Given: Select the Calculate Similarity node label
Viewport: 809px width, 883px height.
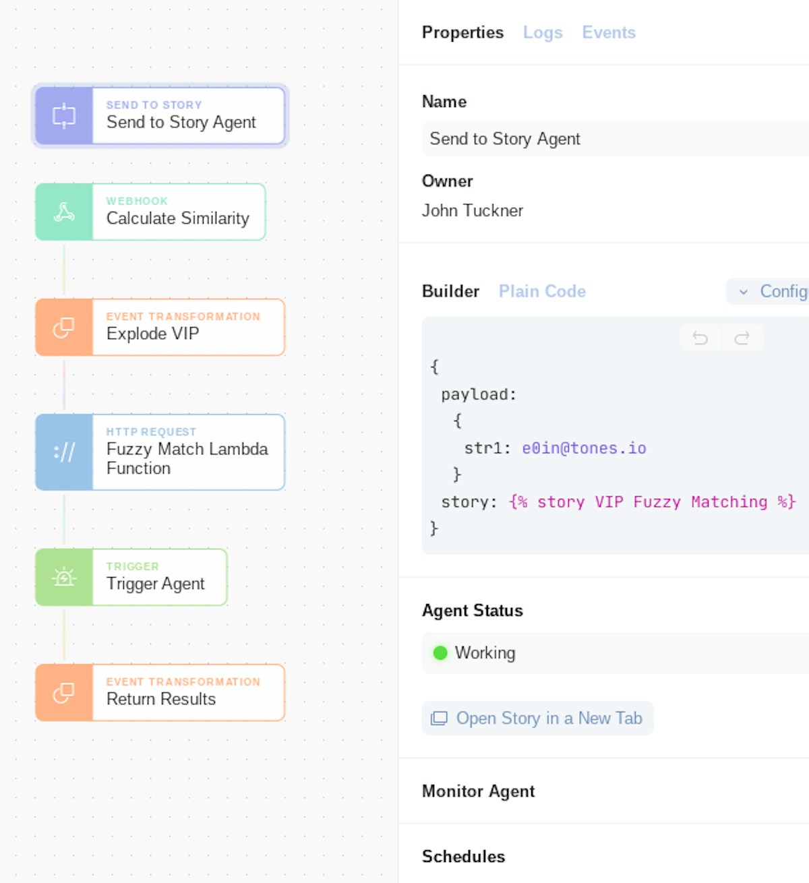Looking at the screenshot, I should coord(178,218).
